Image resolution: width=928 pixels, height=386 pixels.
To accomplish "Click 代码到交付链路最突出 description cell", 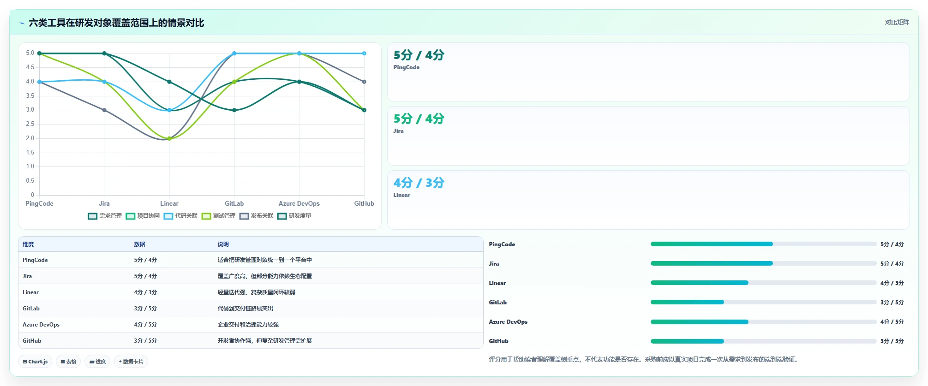I will [245, 309].
